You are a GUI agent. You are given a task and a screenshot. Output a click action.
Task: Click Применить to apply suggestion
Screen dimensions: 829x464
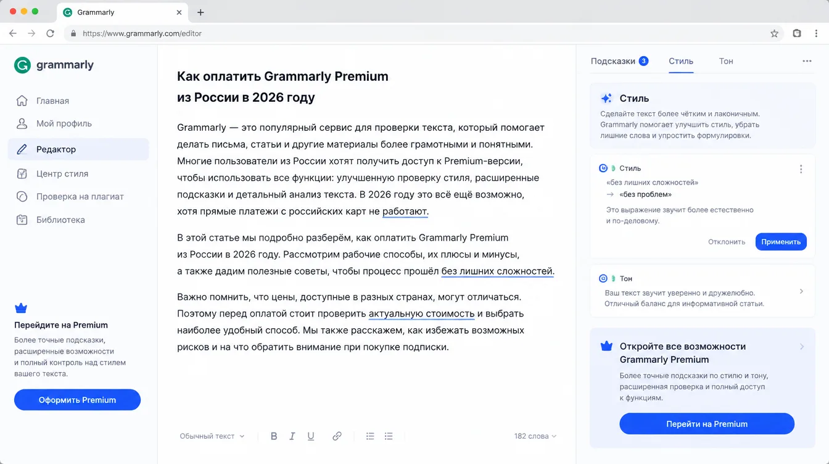(781, 242)
